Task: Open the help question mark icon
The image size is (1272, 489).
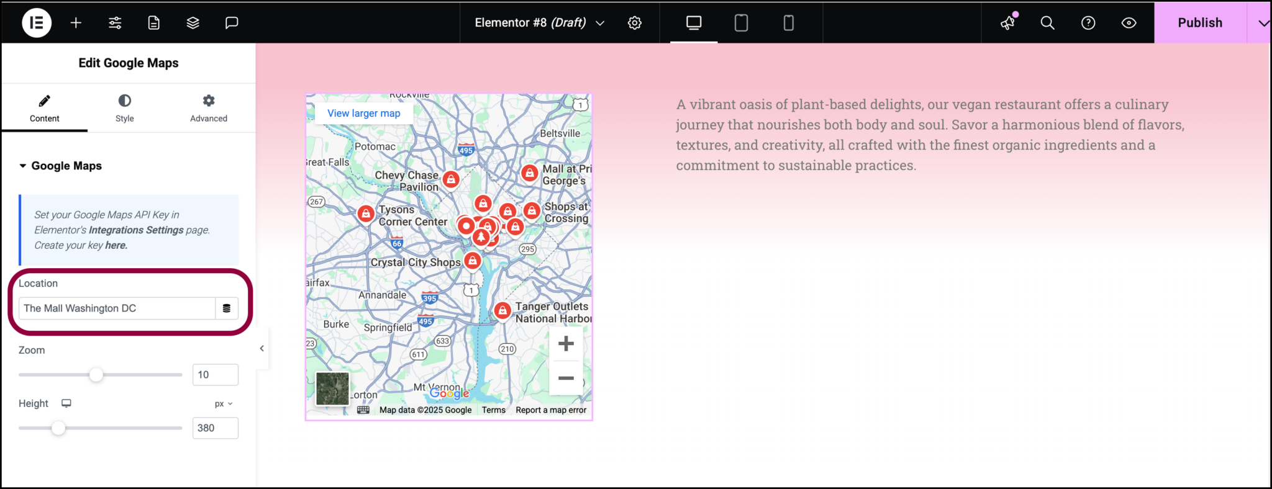Action: point(1088,23)
